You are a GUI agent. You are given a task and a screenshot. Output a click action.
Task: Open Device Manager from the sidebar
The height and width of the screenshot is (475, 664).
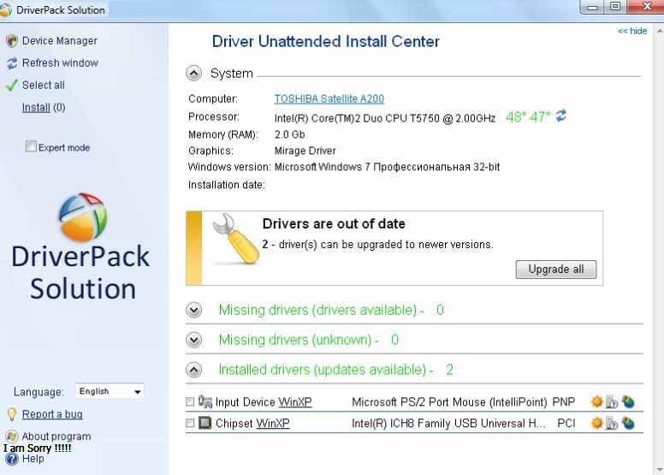59,41
